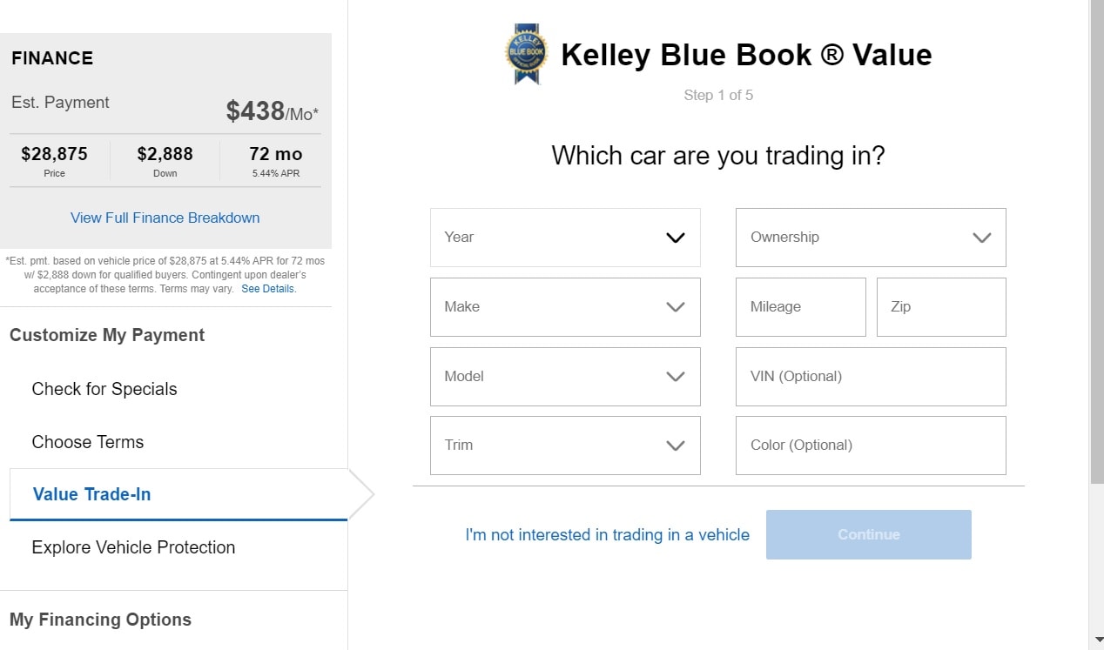Click the Zip input field

(x=941, y=307)
